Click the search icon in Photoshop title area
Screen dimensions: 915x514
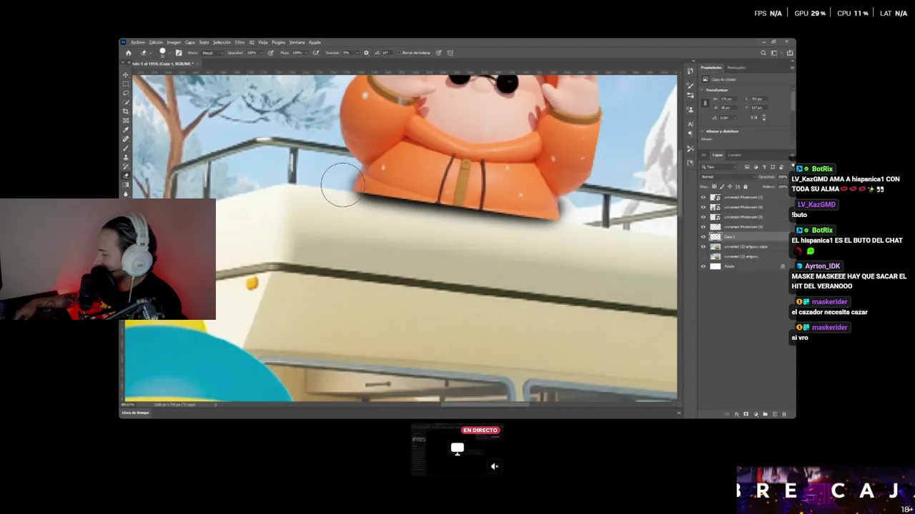tap(763, 53)
